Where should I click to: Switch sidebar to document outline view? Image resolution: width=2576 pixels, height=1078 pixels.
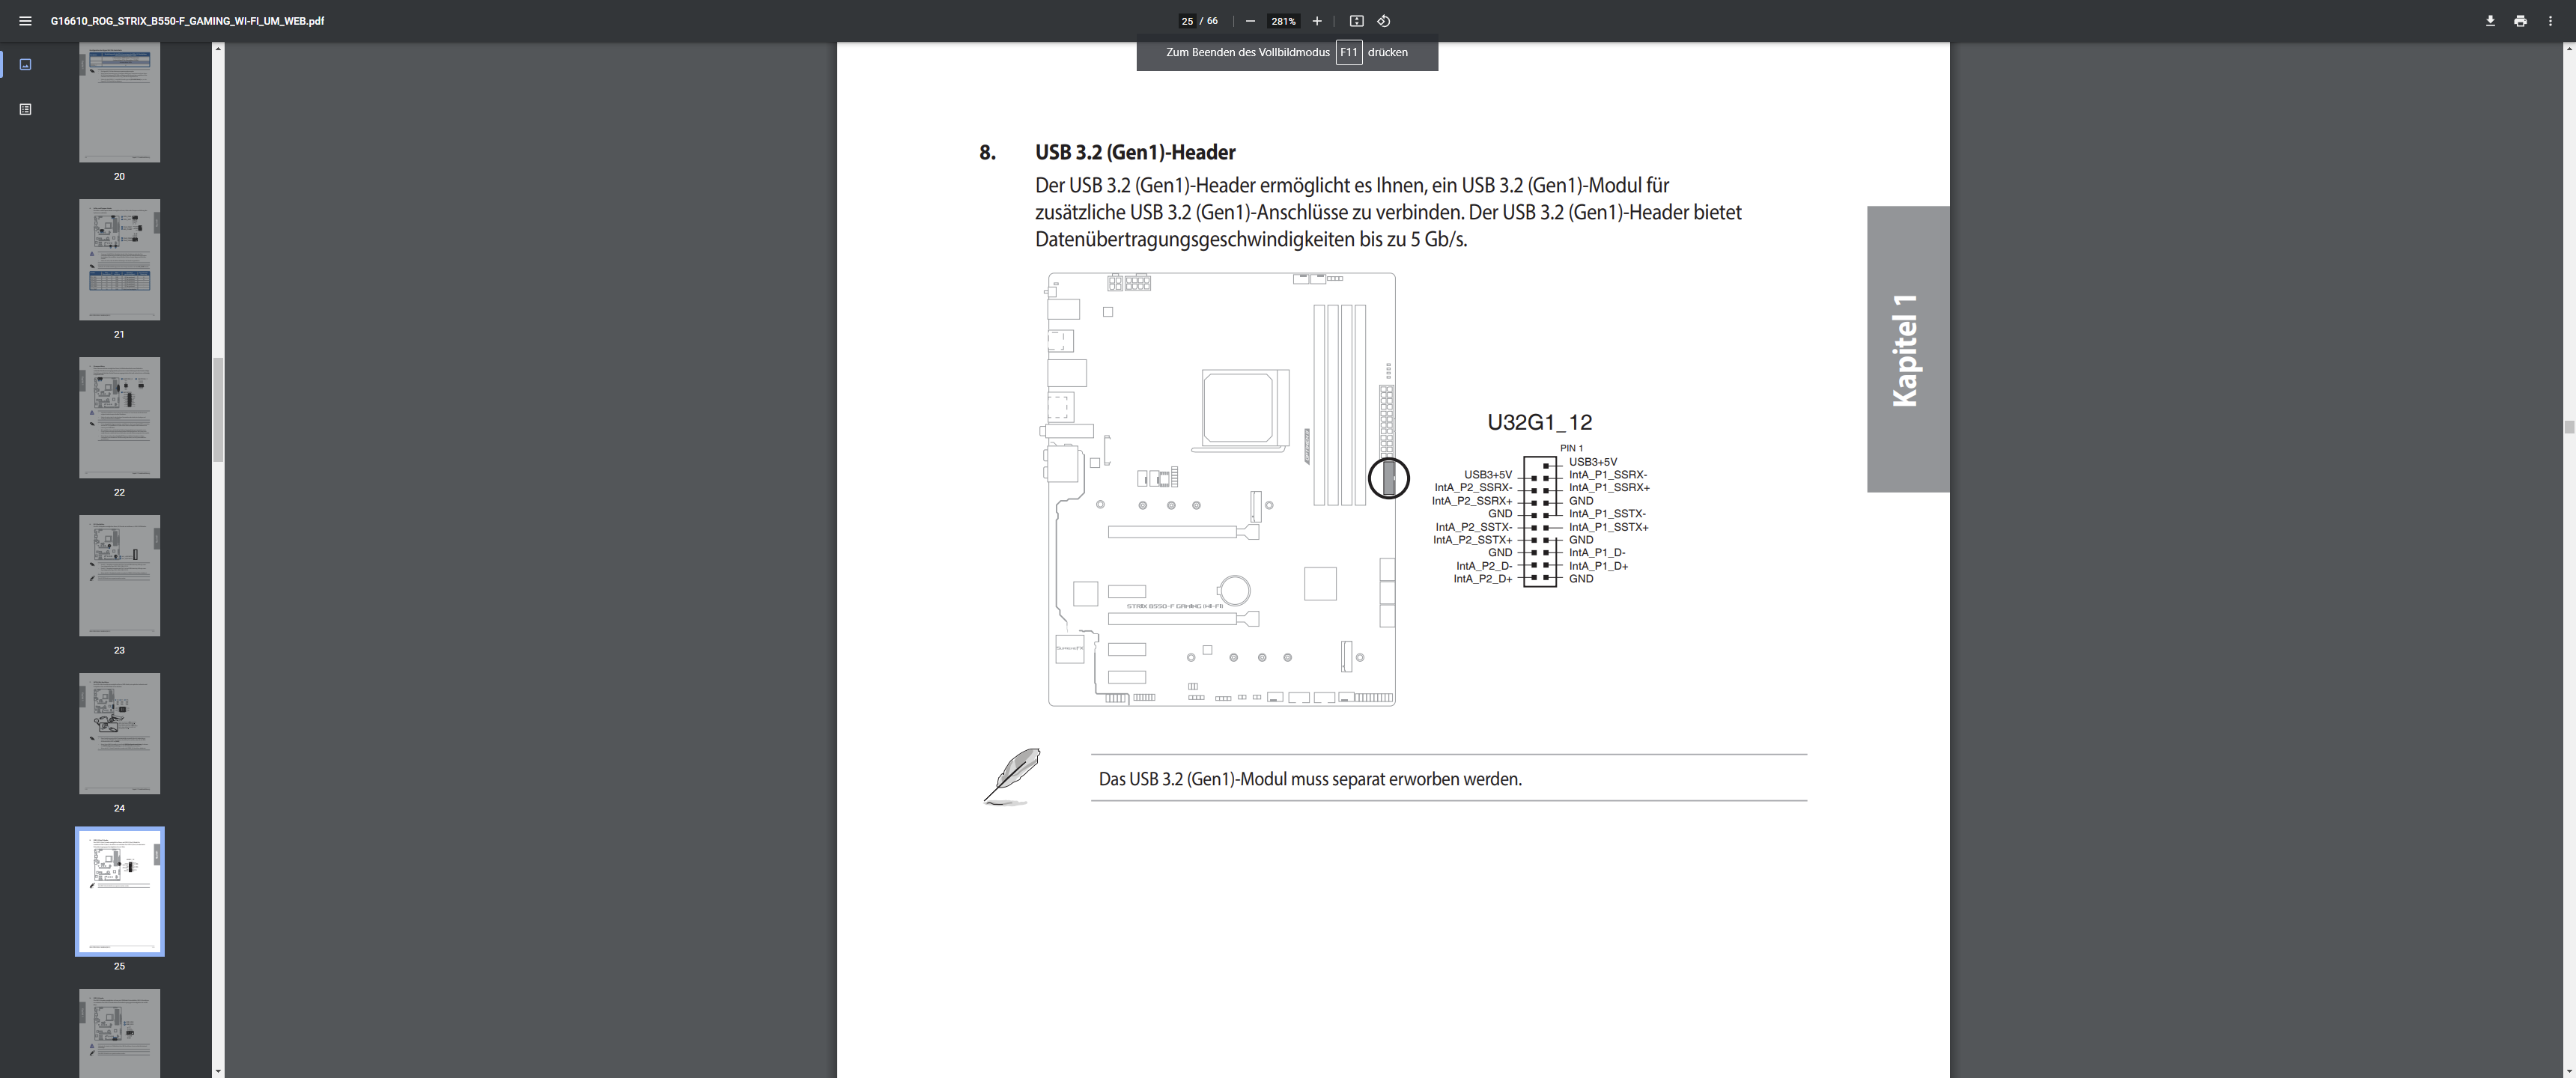[26, 109]
